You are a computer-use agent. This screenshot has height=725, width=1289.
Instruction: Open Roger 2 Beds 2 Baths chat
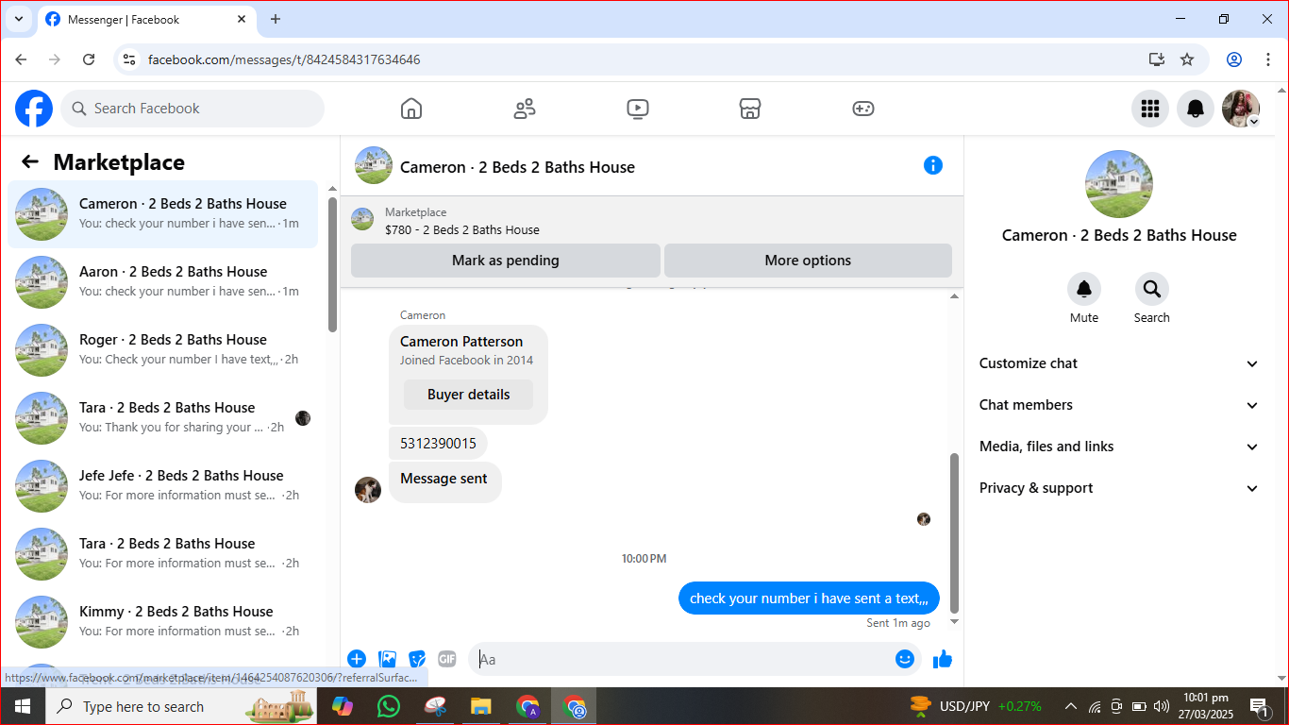click(163, 349)
